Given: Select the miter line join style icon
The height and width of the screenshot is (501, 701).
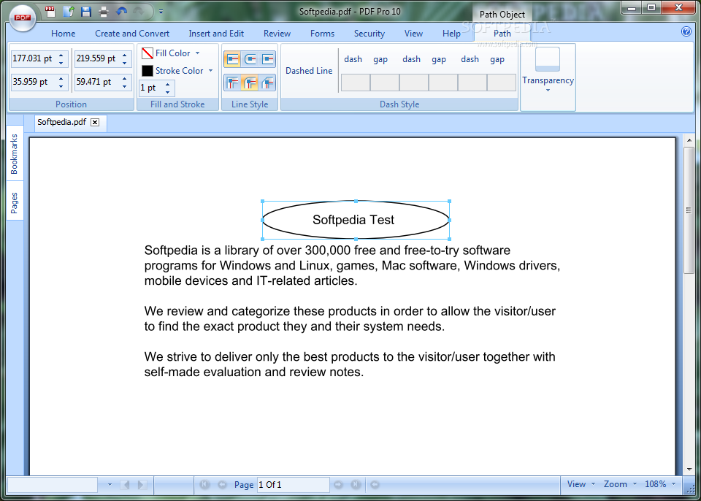Looking at the screenshot, I should click(232, 83).
